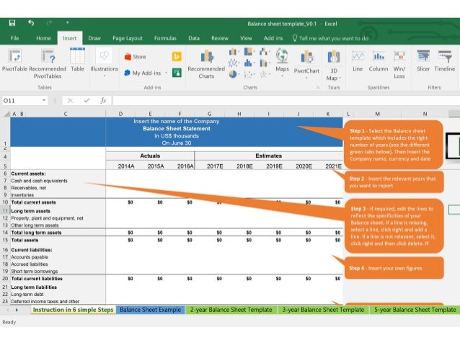The width and height of the screenshot is (460, 345).
Task: Insert a pie or doughnut chart
Action: pos(234,74)
